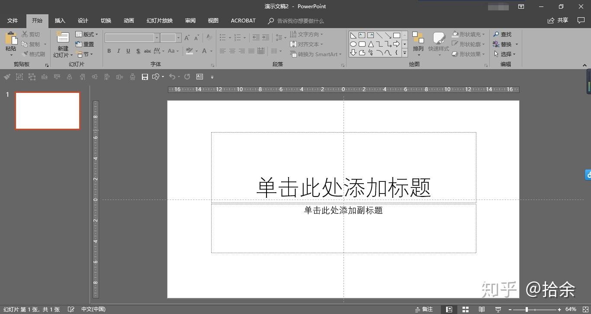Toggle Normal view in status bar

449,309
